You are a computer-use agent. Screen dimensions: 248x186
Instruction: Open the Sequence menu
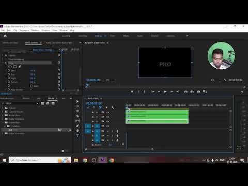(24, 30)
